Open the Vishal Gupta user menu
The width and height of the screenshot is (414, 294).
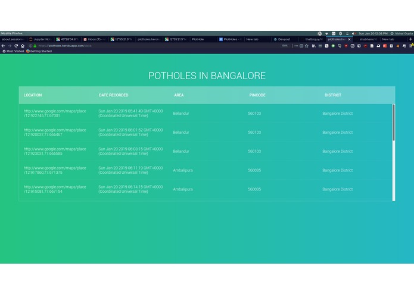(x=401, y=33)
